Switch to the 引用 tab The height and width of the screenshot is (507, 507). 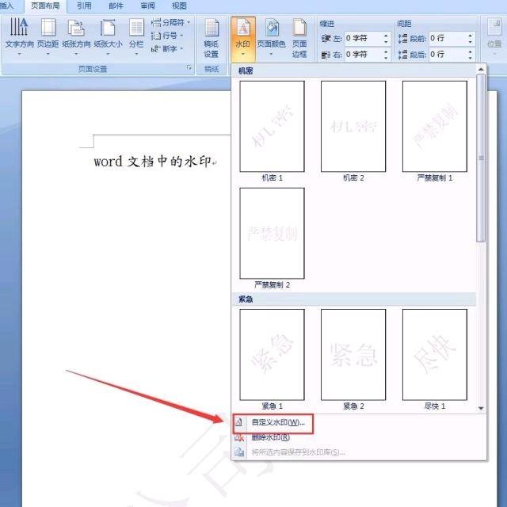84,6
